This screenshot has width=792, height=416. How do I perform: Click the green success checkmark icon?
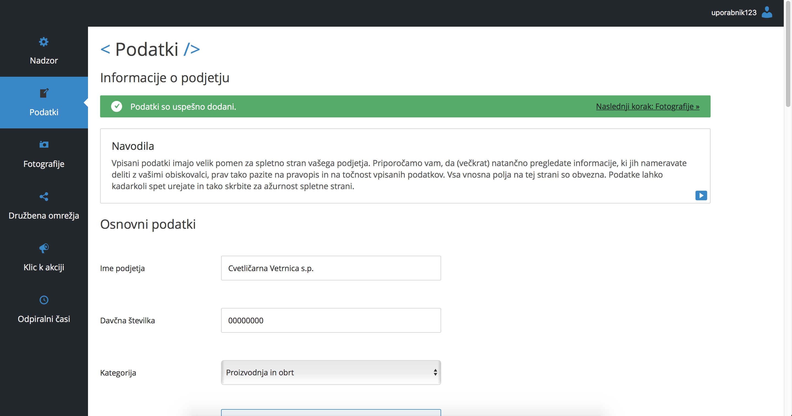coord(117,106)
